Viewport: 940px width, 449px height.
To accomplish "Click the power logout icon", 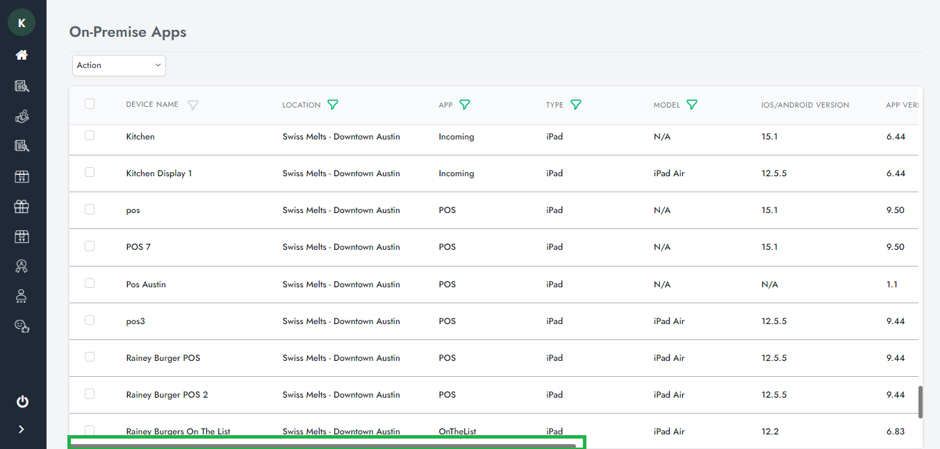I will point(22,401).
